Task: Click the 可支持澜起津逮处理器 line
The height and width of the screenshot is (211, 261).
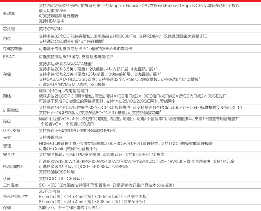Action: [x=59, y=16]
